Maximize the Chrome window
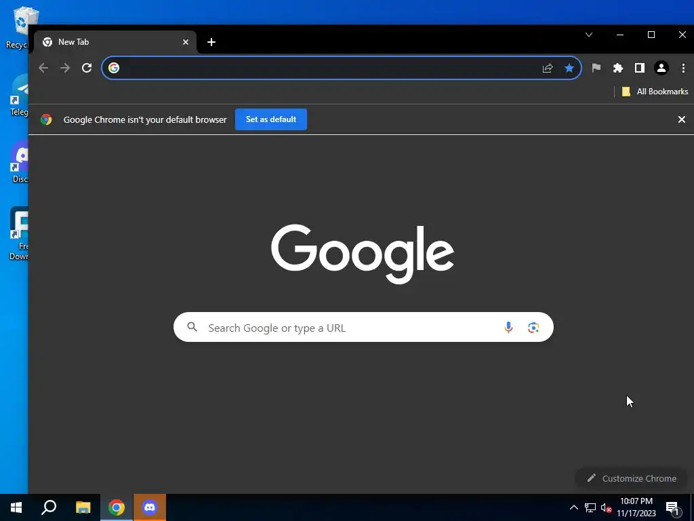The width and height of the screenshot is (694, 521). pos(651,35)
